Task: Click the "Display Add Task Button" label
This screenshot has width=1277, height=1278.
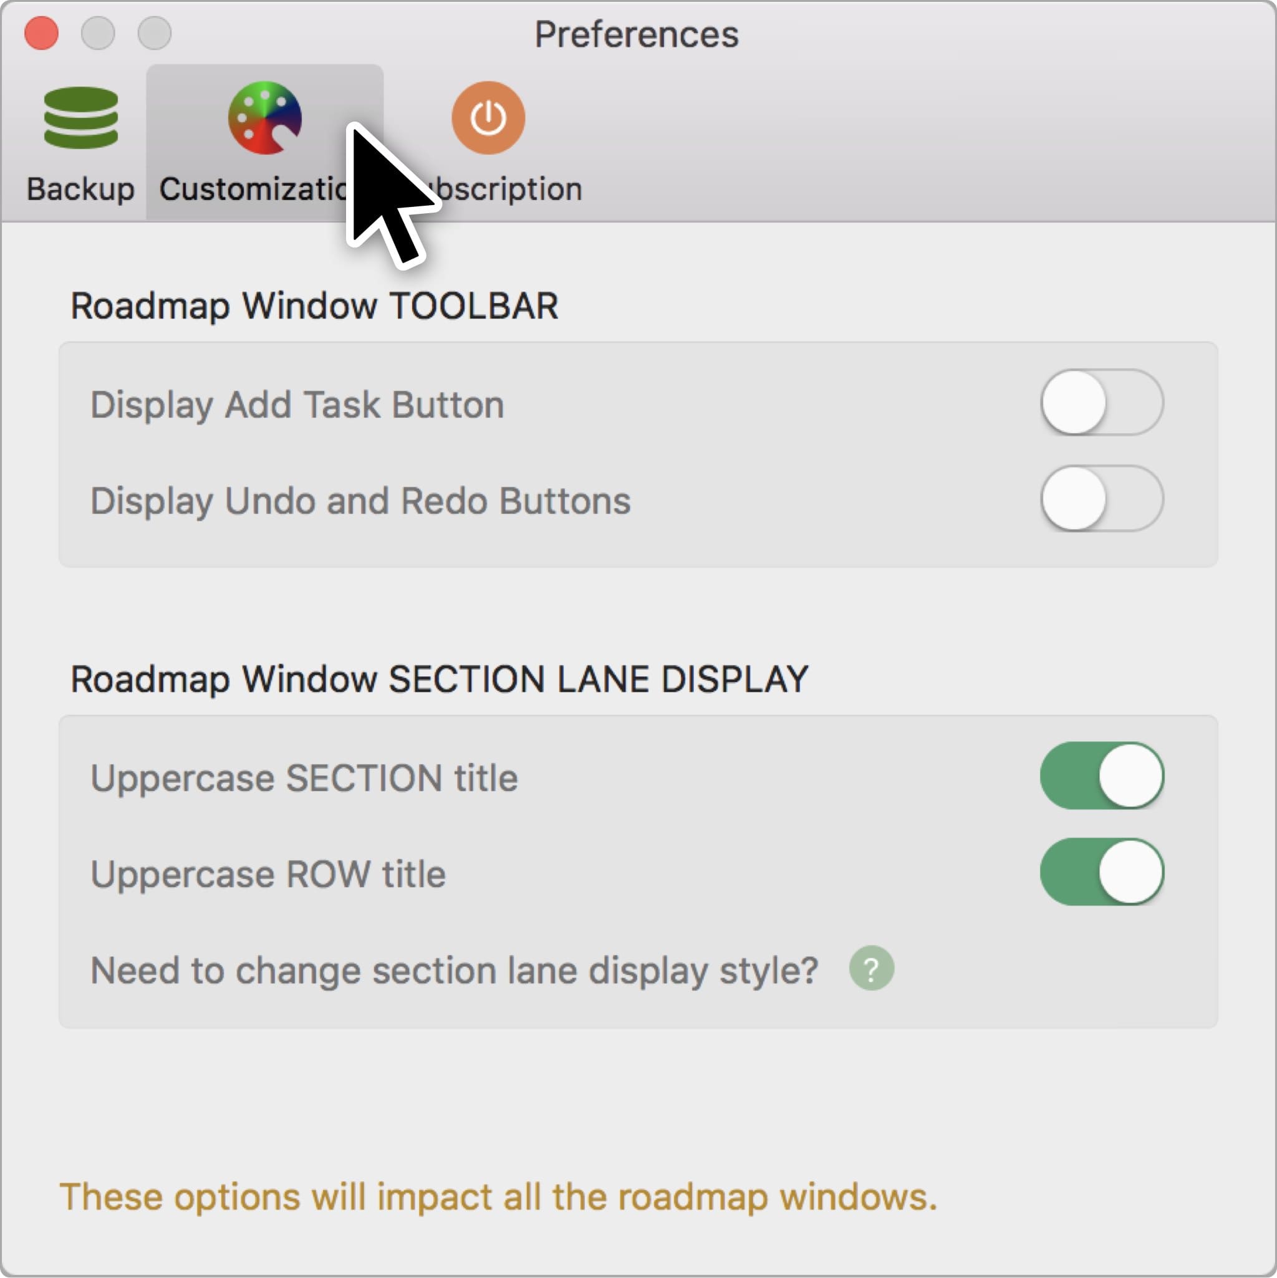Action: tap(297, 405)
